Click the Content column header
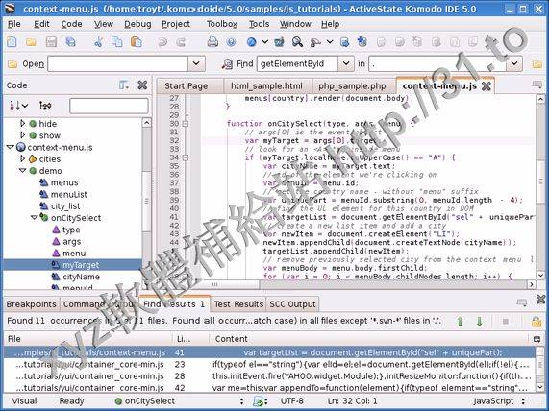Viewport: 549px width, 411px height. click(368, 339)
